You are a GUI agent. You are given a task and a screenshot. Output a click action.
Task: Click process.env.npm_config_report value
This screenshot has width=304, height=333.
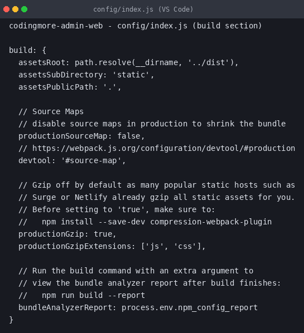190,308
